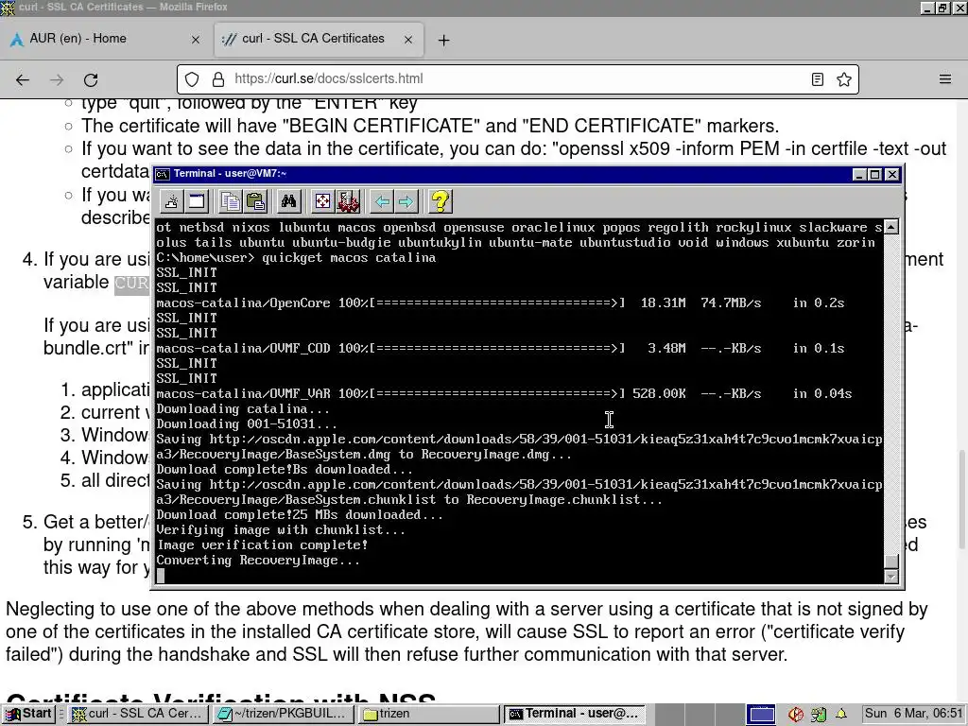Switch to AUR (en) - Home tab
This screenshot has height=726, width=968.
coord(105,39)
